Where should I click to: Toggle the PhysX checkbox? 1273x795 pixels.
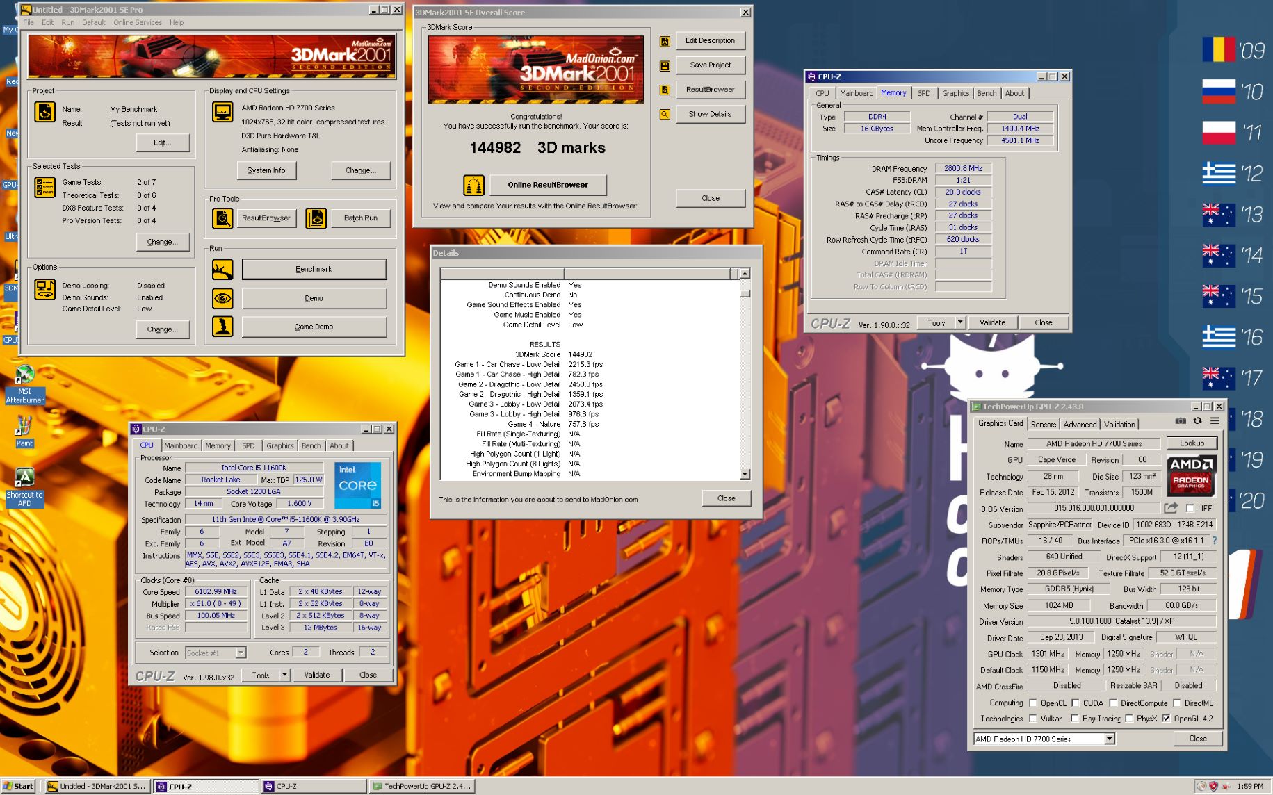1129,719
